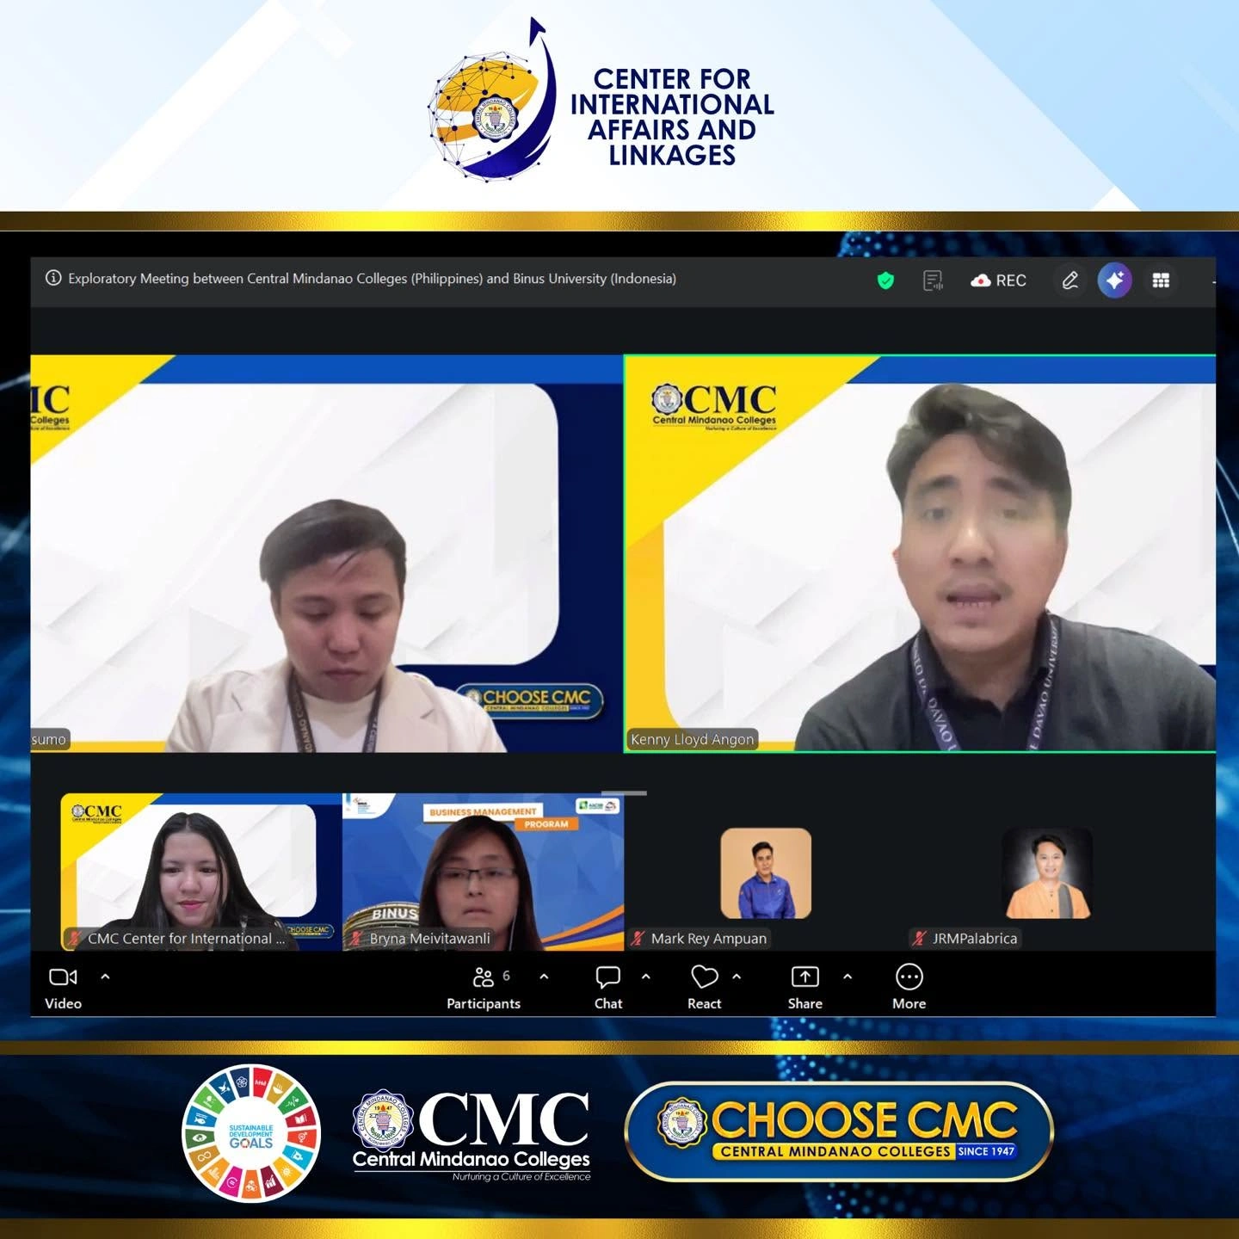Expand the caret beside Chat
Screen dimensions: 1239x1239
point(646,977)
